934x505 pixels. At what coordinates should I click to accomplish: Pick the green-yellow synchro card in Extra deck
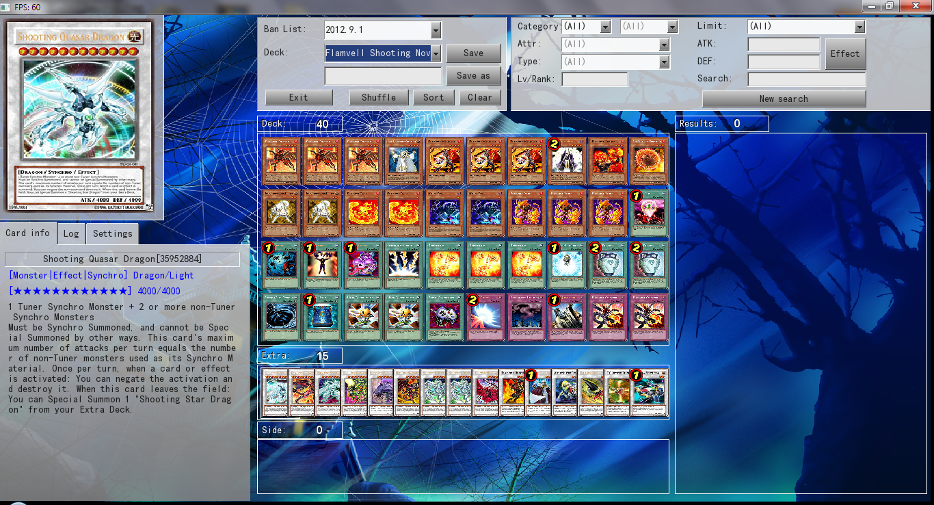pos(354,393)
